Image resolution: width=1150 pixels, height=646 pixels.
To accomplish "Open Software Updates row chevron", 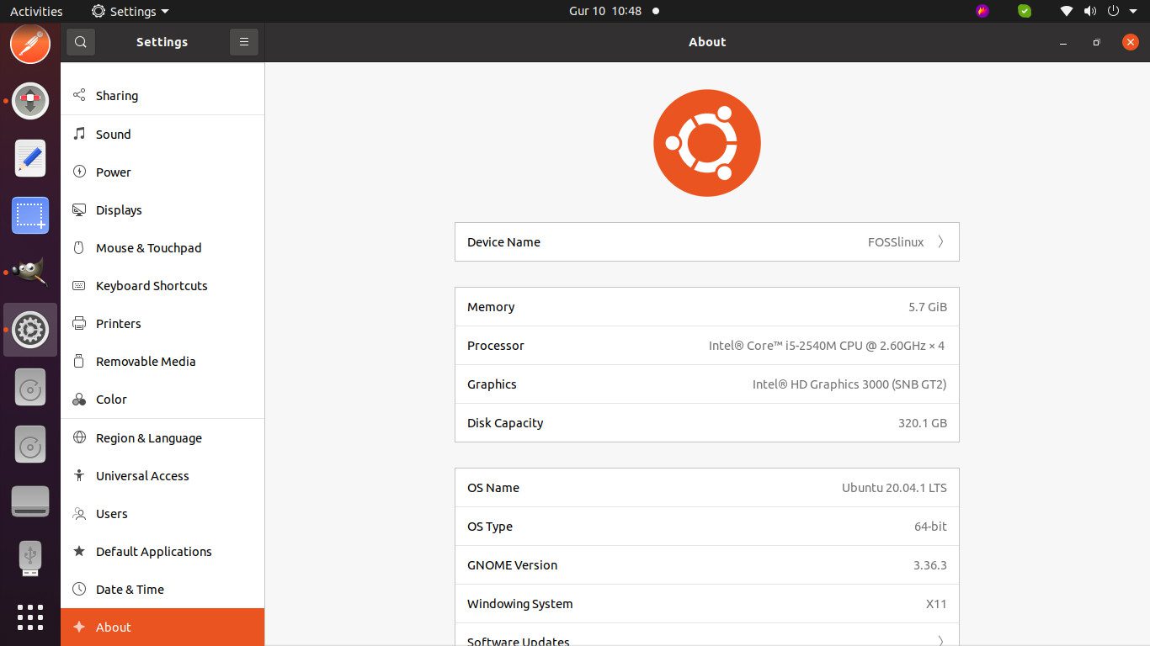I will click(940, 640).
